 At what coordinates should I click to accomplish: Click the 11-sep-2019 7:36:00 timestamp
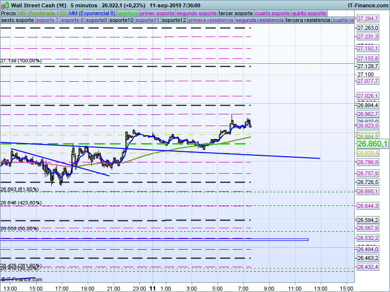[175, 5]
